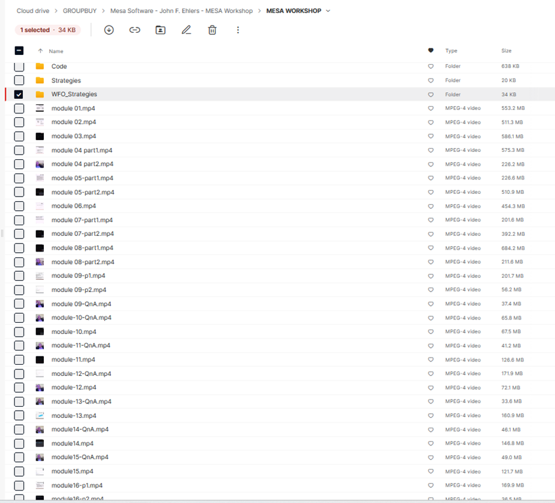Click the Rename pencil icon

coord(187,30)
